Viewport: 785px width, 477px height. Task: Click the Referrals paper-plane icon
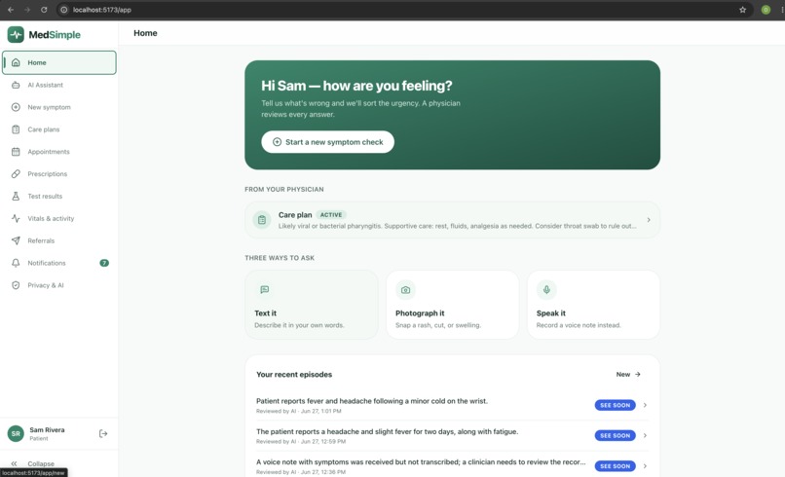pyautogui.click(x=16, y=240)
